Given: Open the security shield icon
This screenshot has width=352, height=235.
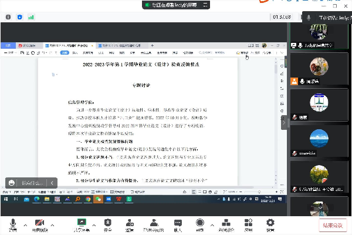Looking at the screenshot, I should [x=107, y=223].
